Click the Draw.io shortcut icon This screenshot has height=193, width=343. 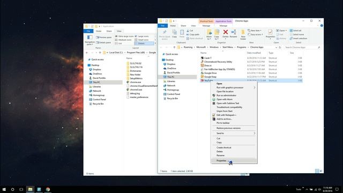202,65
